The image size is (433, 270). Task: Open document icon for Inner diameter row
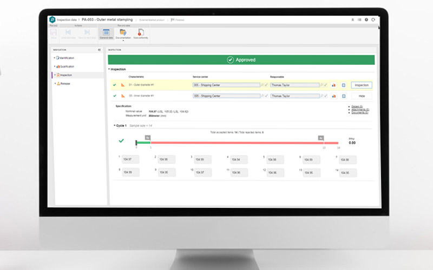tap(343, 96)
